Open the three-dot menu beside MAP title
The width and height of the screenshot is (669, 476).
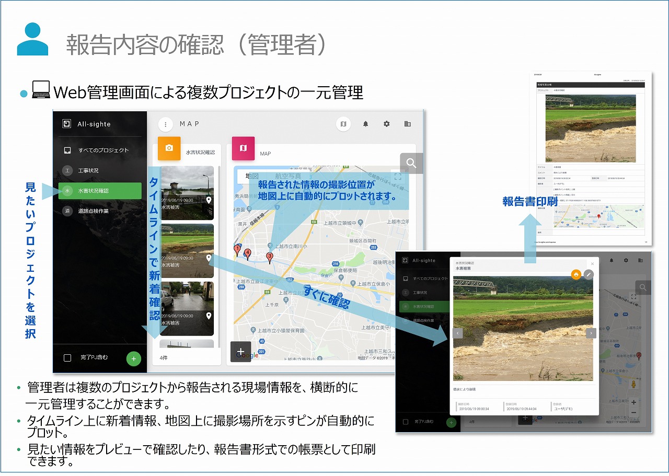pos(166,124)
